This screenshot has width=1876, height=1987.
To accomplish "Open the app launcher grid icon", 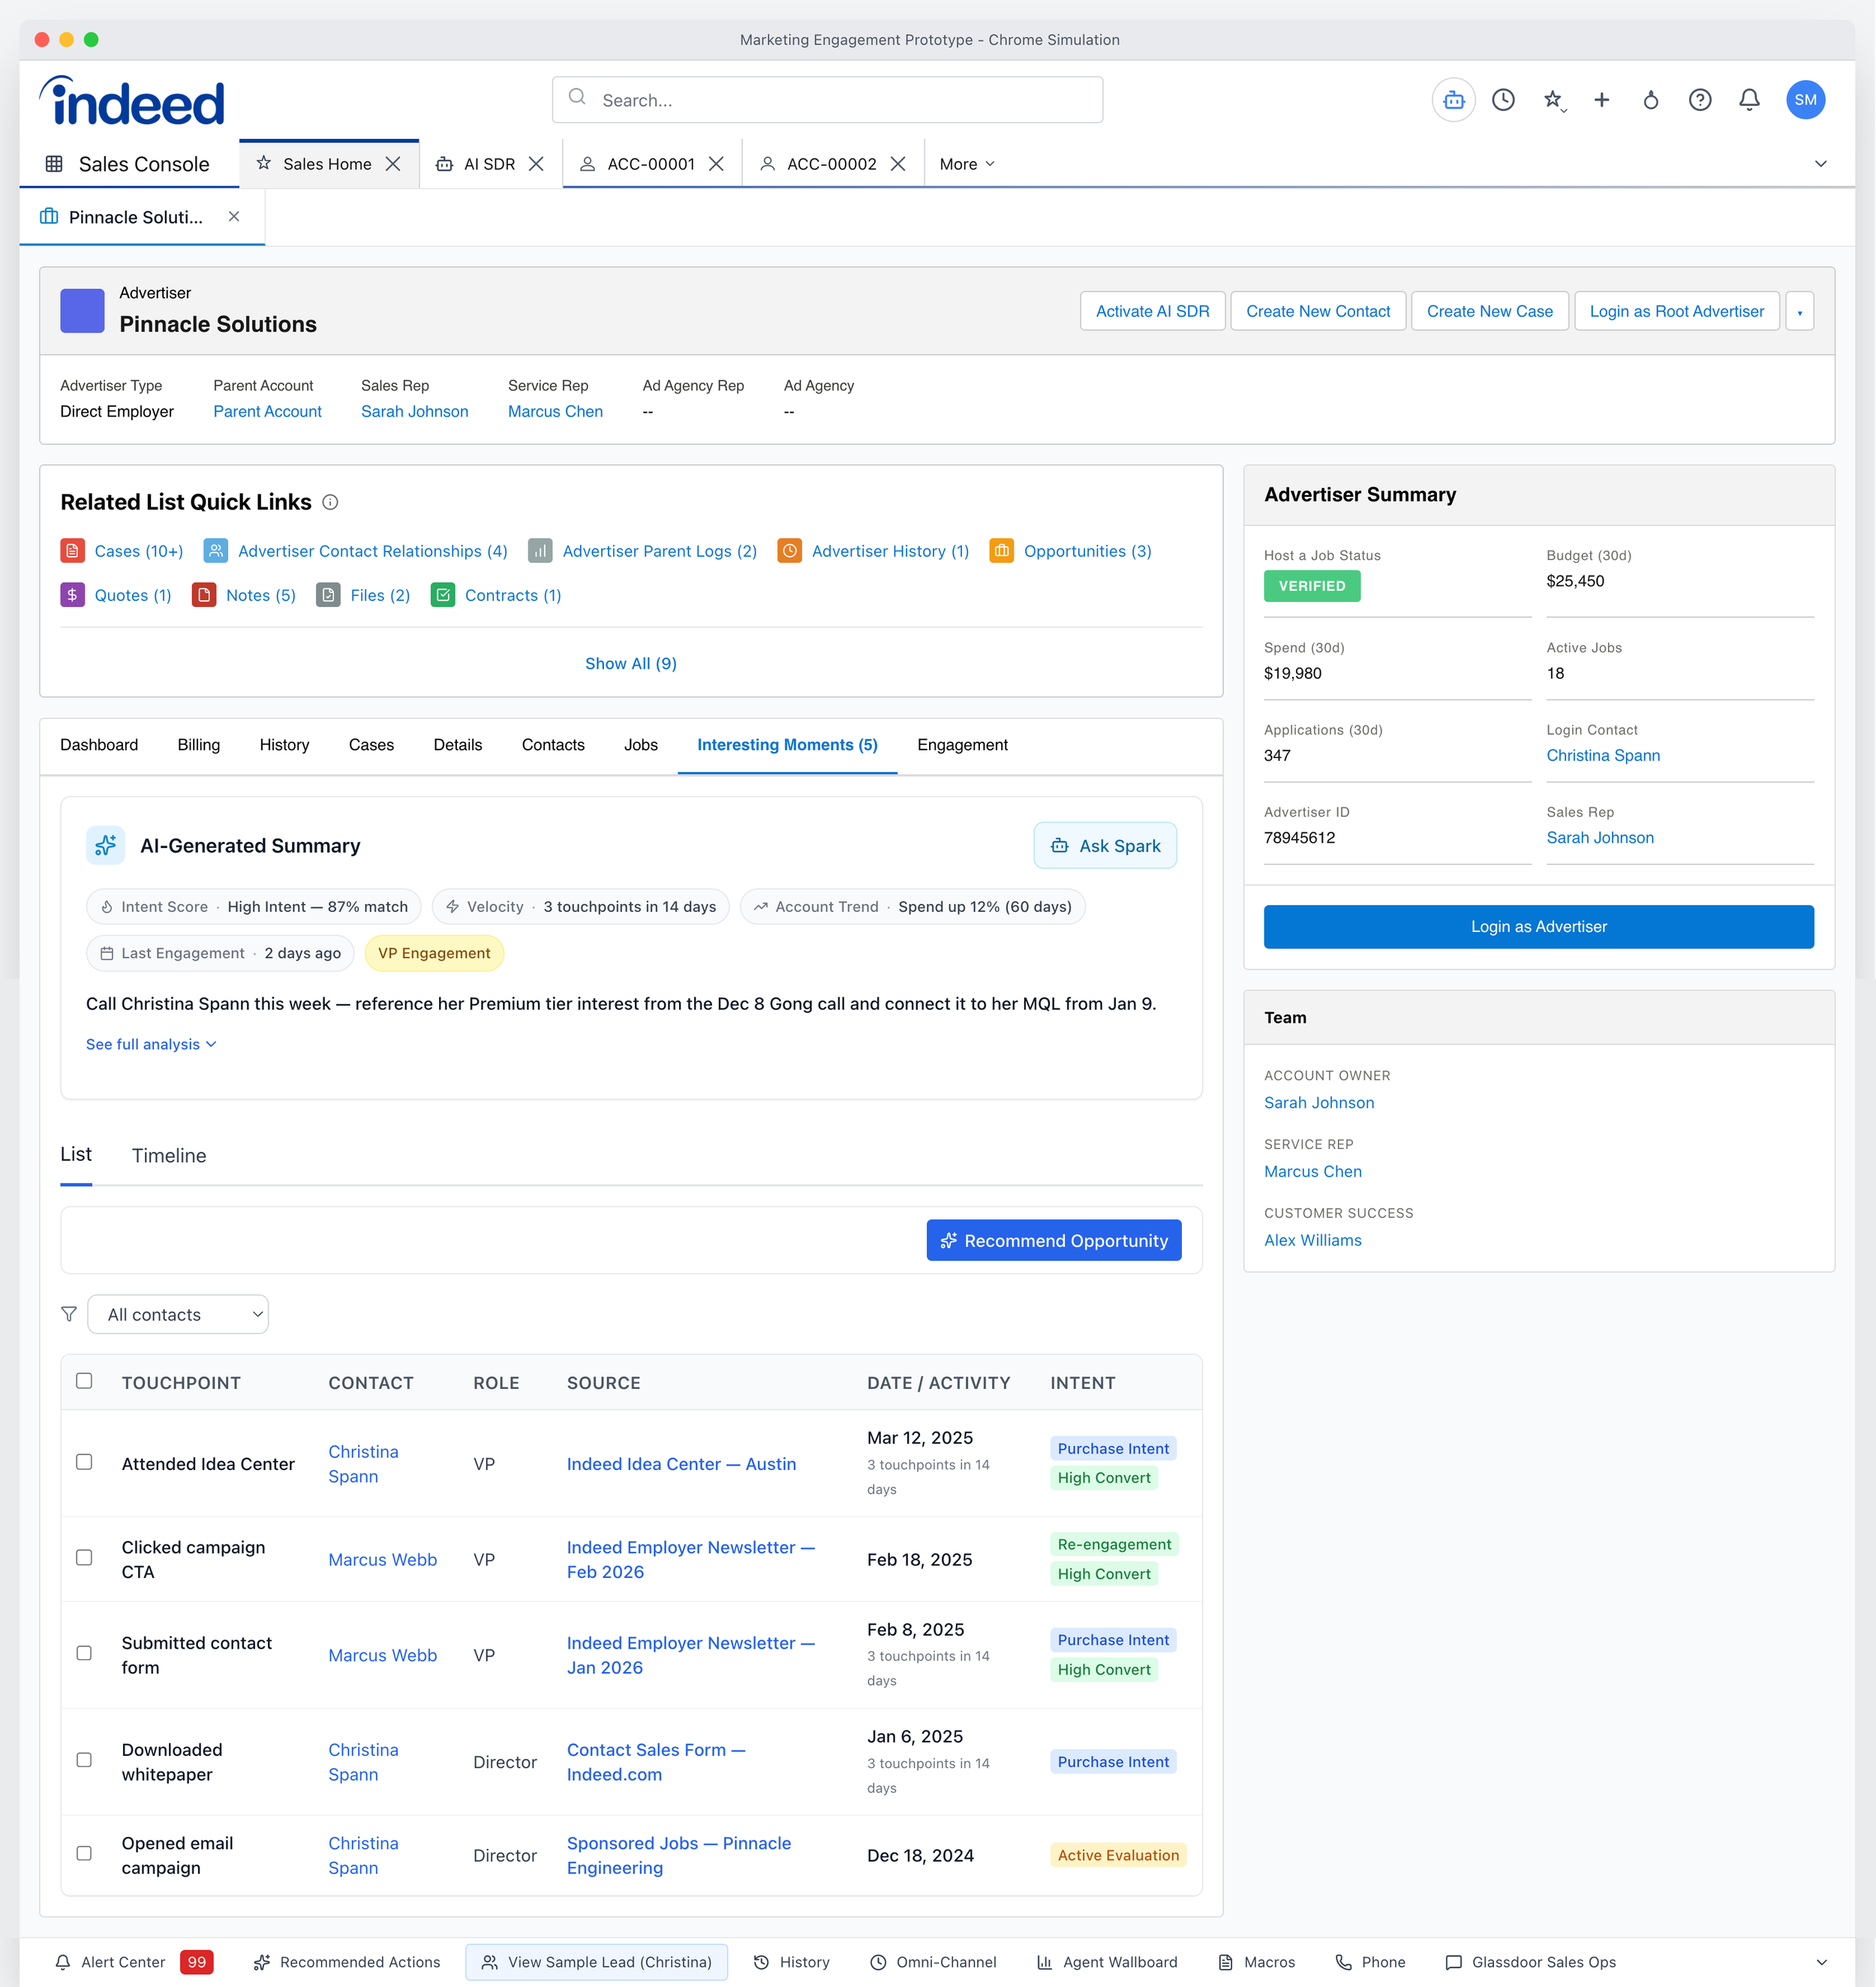I will [x=54, y=164].
